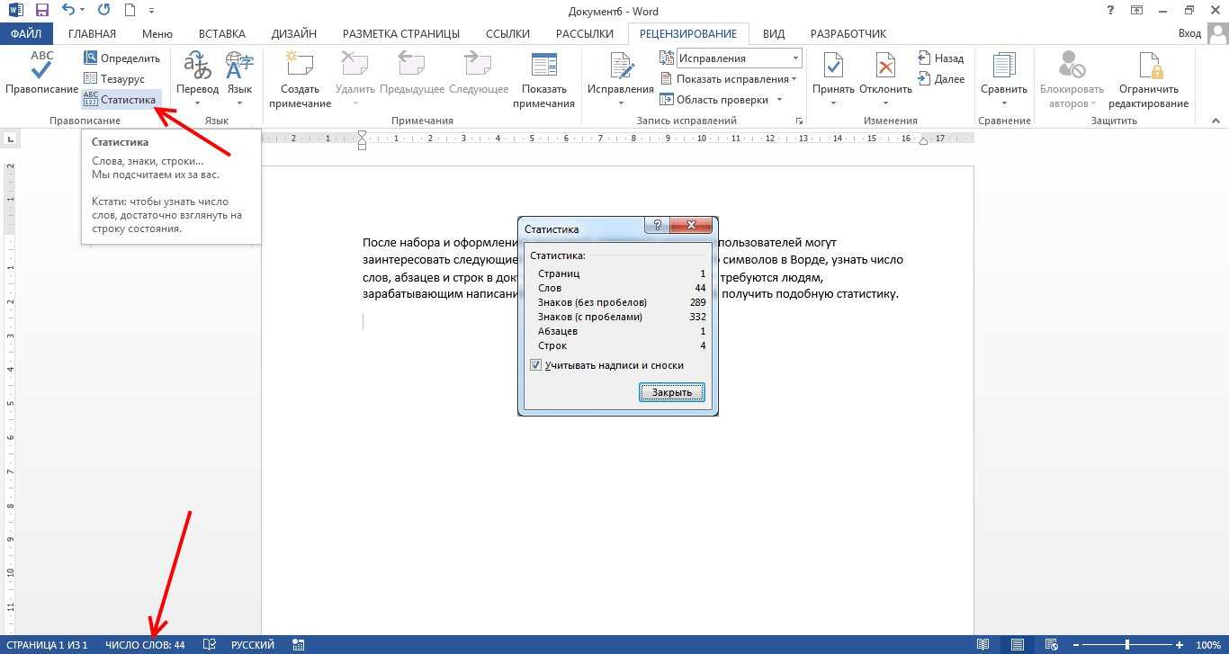Click the Принять accept change icon
The image size is (1229, 654).
(x=833, y=74)
